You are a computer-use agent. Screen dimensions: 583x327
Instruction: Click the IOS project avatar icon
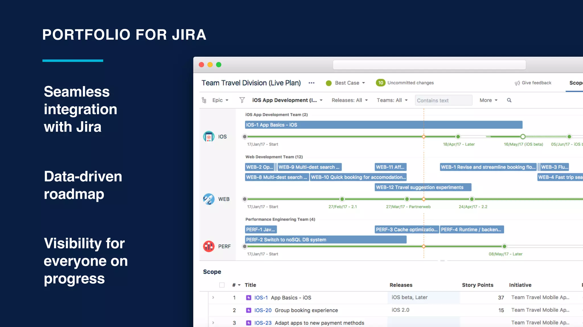pos(209,137)
